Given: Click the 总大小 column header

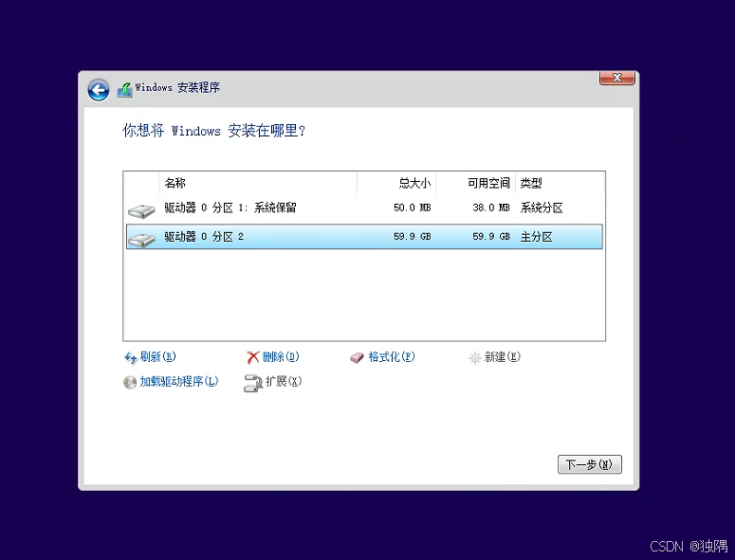Looking at the screenshot, I should (x=396, y=183).
